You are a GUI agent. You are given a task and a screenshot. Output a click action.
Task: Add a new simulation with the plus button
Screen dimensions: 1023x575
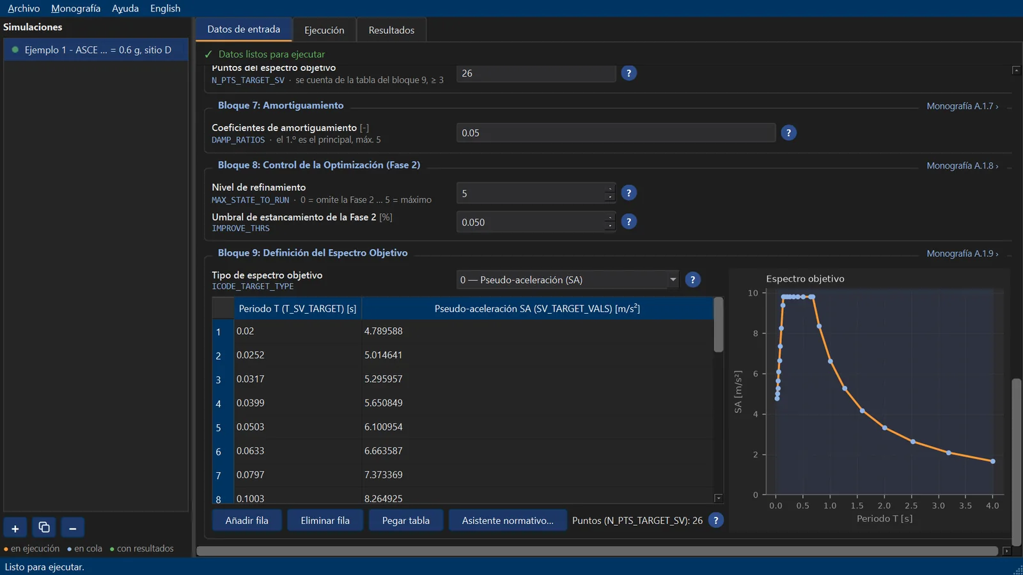(15, 528)
